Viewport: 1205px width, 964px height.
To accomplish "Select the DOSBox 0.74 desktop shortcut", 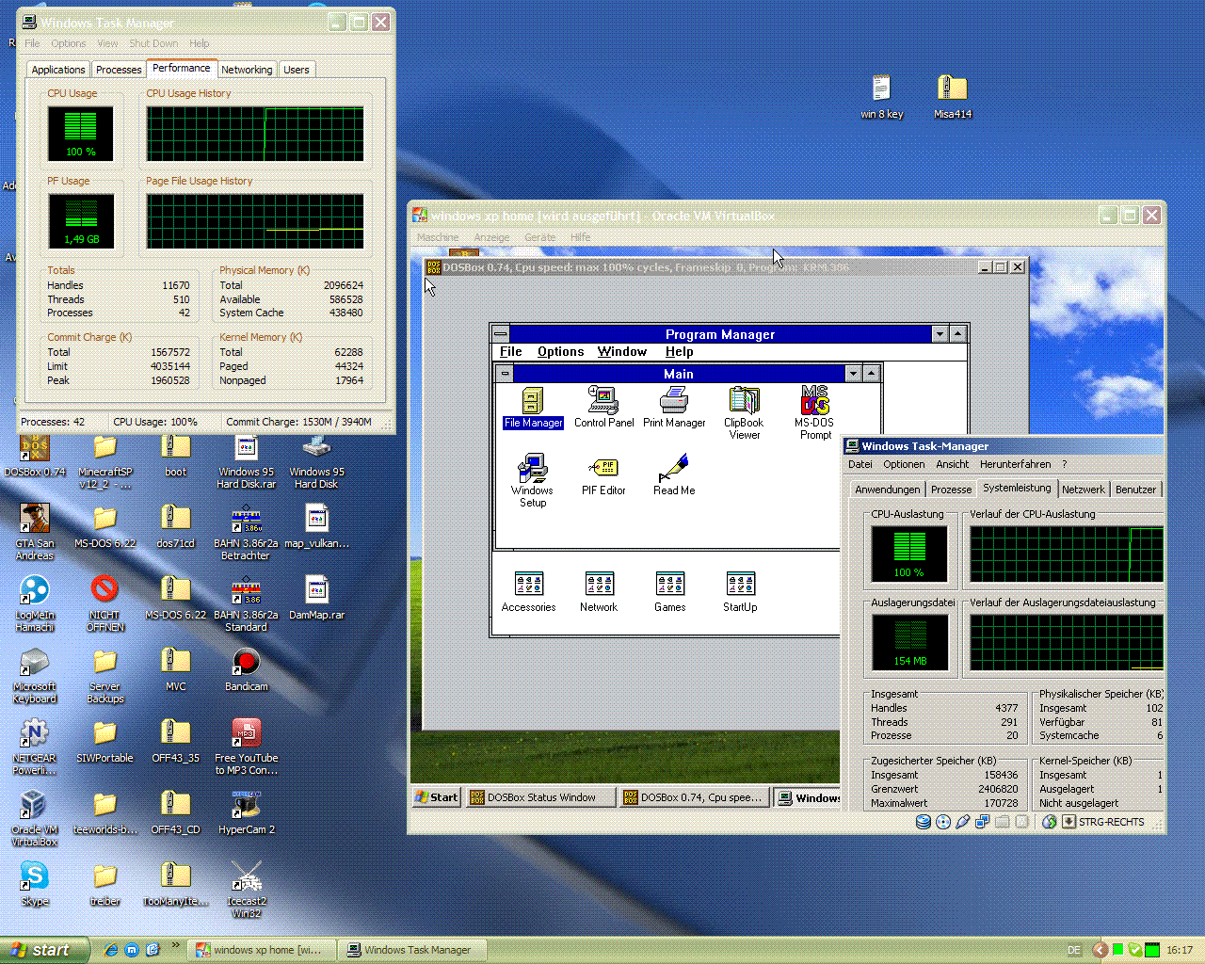I will pyautogui.click(x=35, y=457).
